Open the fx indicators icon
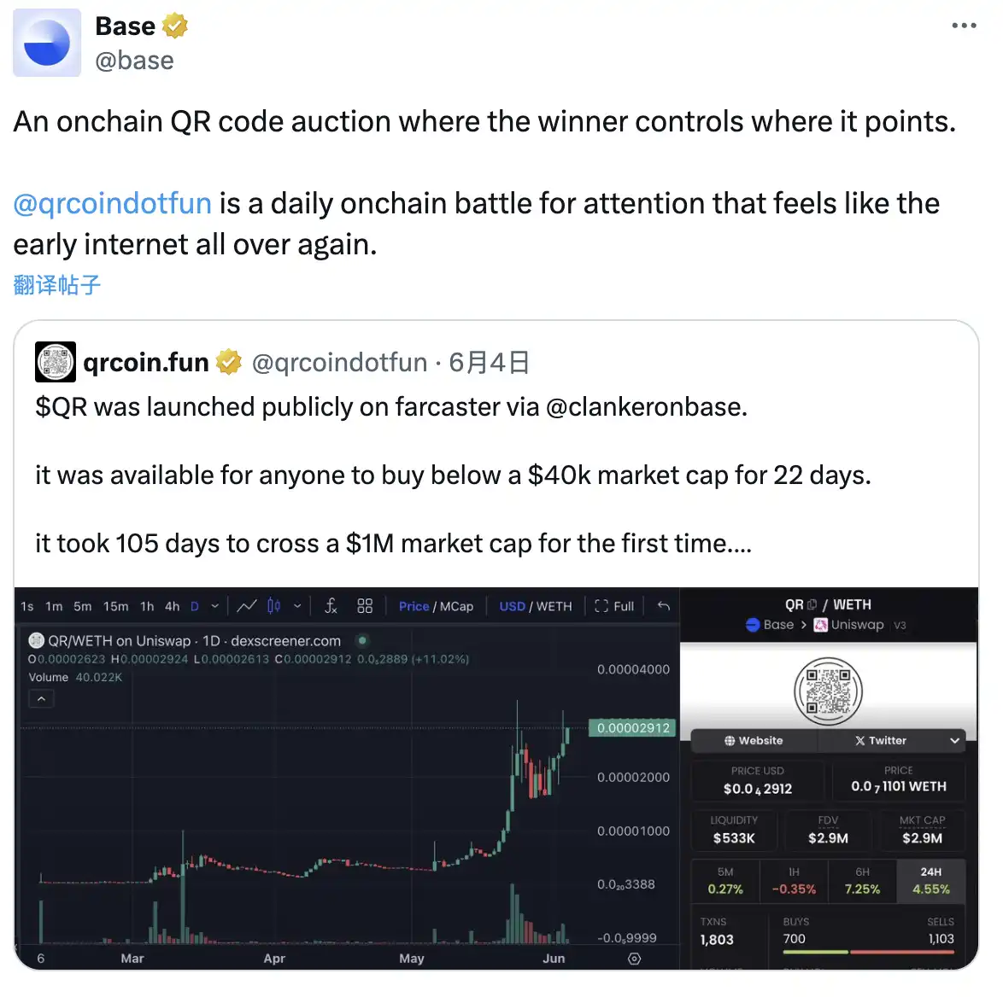Viewport: 1003px width, 997px height. 331,606
